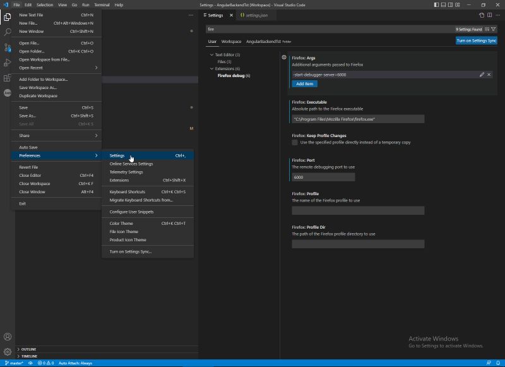Viewport: 505px width, 367px height.
Task: Click inside the Firefox: Port input field
Action: click(x=322, y=177)
